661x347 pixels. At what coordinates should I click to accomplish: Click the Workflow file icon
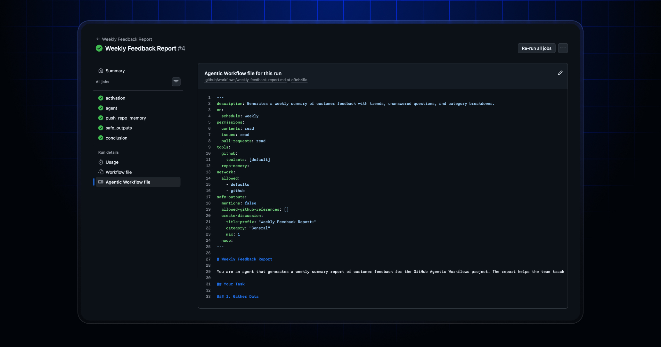tap(101, 172)
